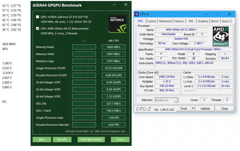Click the Code Name field Manchester
The width and height of the screenshot is (240, 151).
169,34
